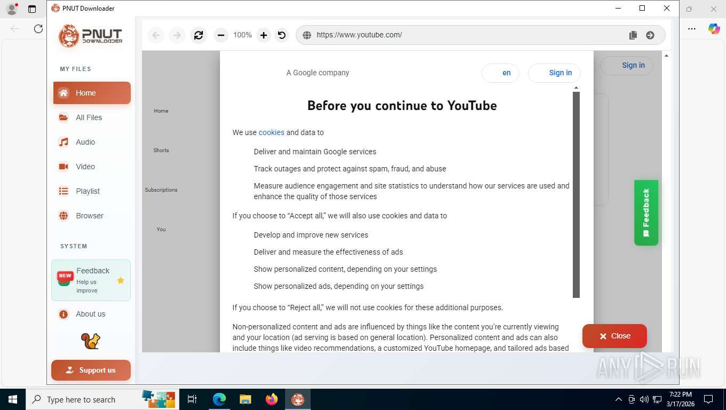The height and width of the screenshot is (410, 726).
Task: Reset the zoom level
Action: pos(282,35)
